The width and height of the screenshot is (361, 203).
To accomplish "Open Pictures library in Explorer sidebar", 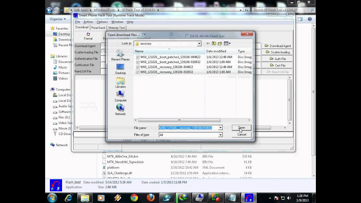I will coord(61,73).
